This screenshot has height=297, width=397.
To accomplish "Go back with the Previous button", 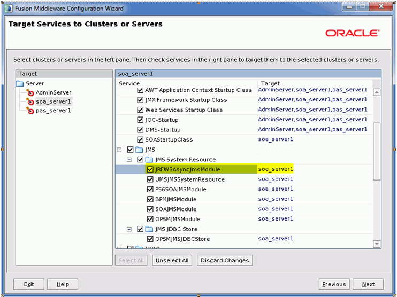I will pos(334,284).
